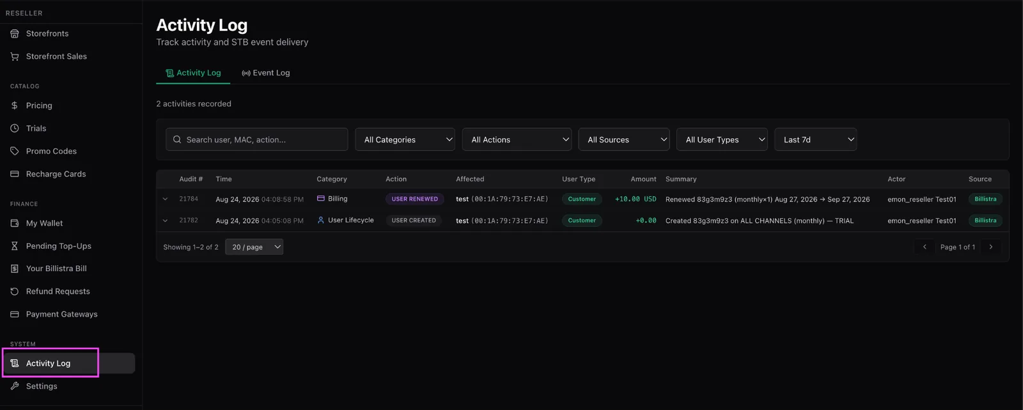Click the Storefronts shop icon
This screenshot has width=1023, height=410.
point(15,33)
